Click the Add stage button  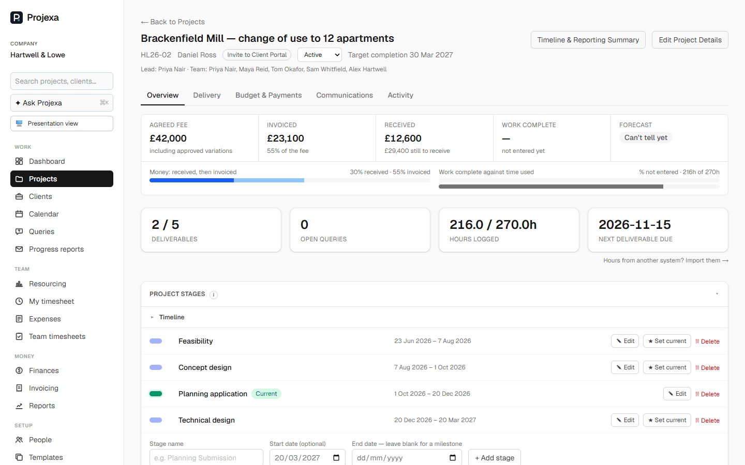tap(495, 458)
